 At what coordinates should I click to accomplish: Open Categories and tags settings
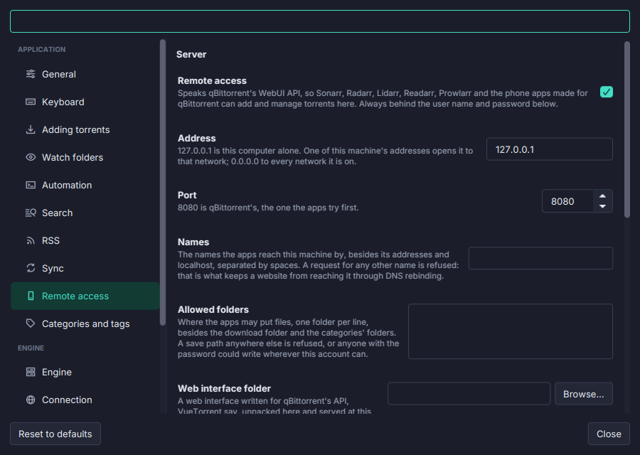point(85,323)
